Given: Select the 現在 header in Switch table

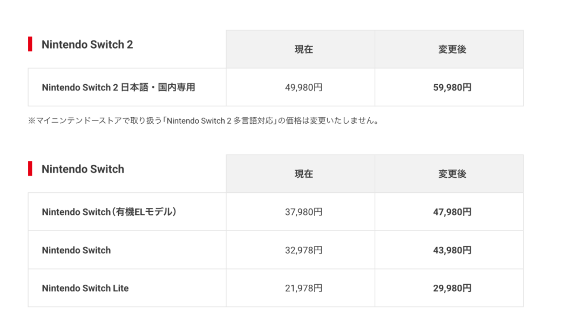Looking at the screenshot, I should coord(304,174).
